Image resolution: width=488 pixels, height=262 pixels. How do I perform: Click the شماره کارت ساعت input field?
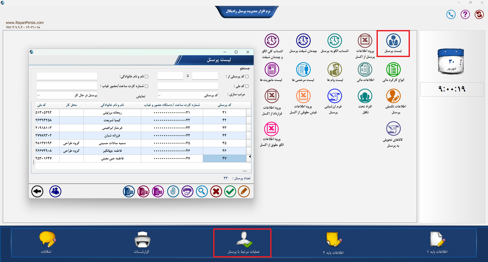point(67,86)
